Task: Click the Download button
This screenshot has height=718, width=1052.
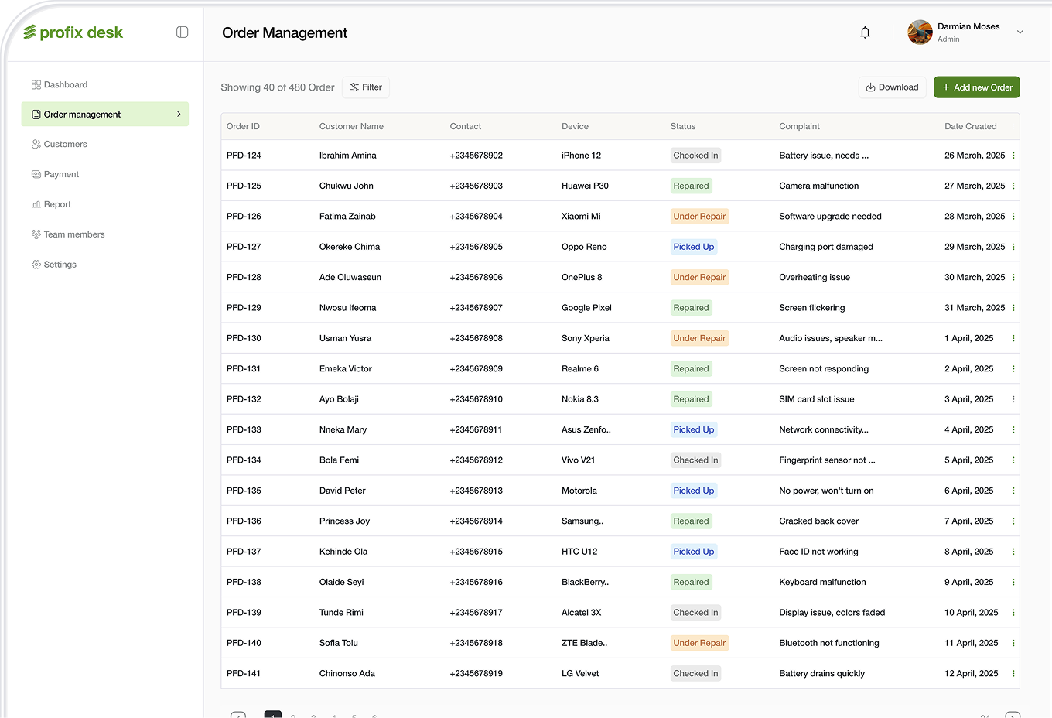Action: tap(892, 87)
